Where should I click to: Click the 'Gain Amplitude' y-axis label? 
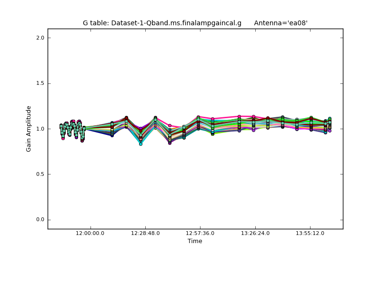tap(29, 129)
